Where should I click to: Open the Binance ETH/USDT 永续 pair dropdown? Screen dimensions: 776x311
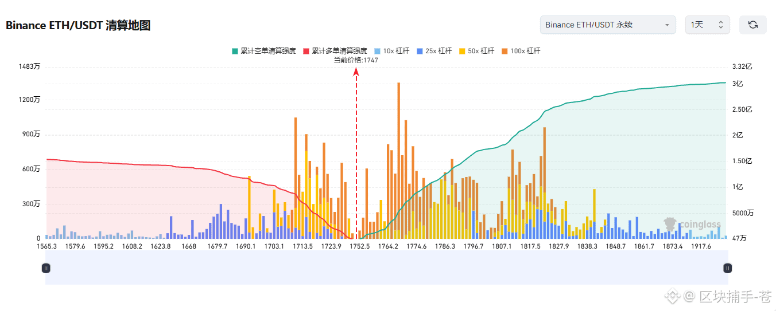coord(608,25)
